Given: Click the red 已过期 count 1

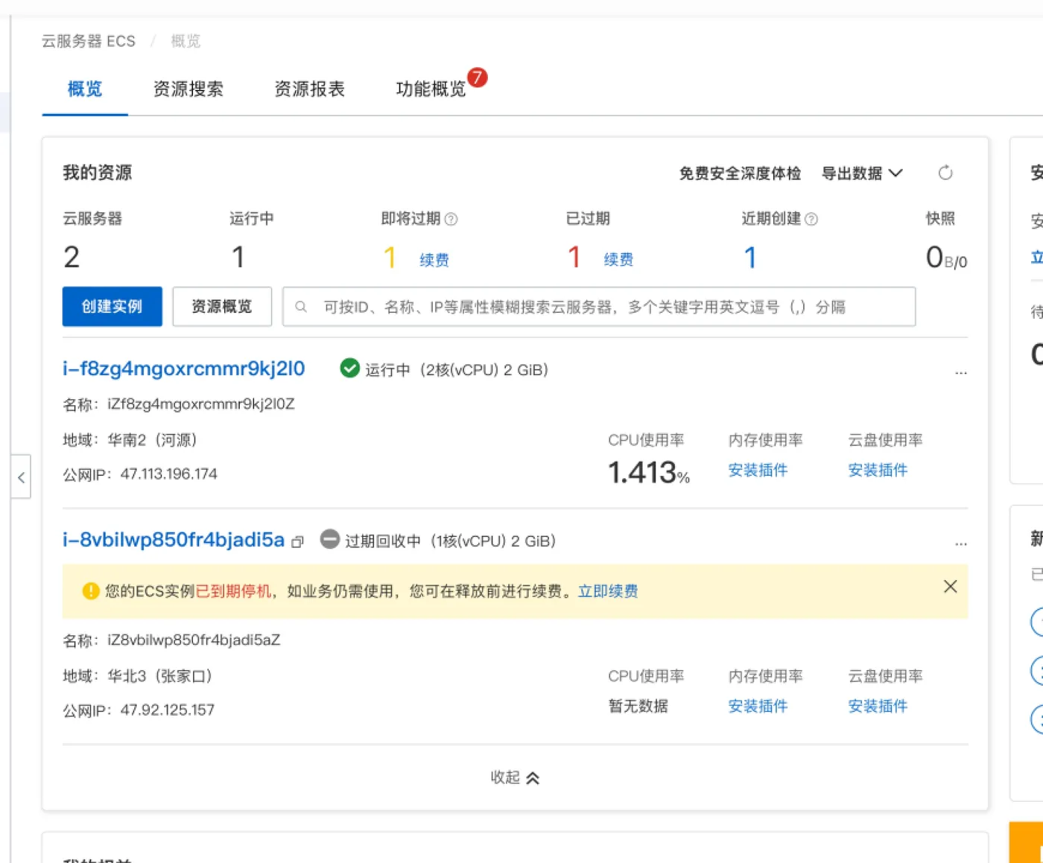Looking at the screenshot, I should pos(574,258).
